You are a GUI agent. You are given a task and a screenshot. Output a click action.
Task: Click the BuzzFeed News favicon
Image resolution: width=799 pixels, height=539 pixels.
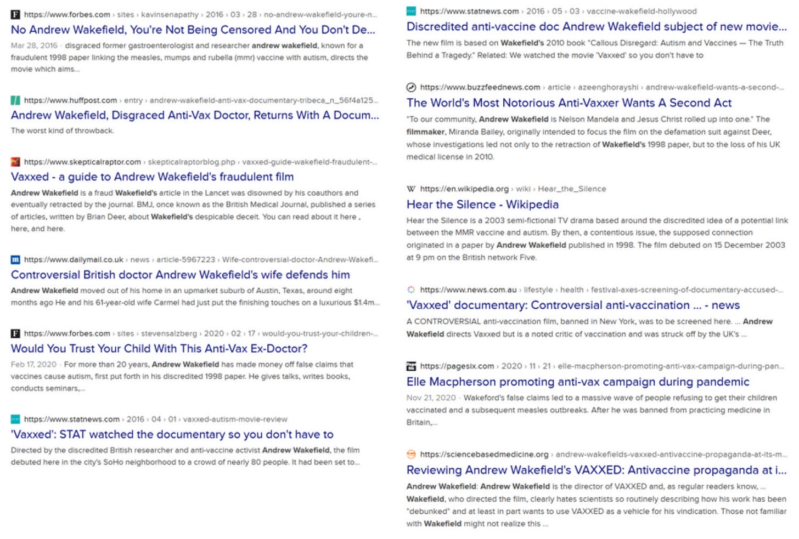(411, 87)
